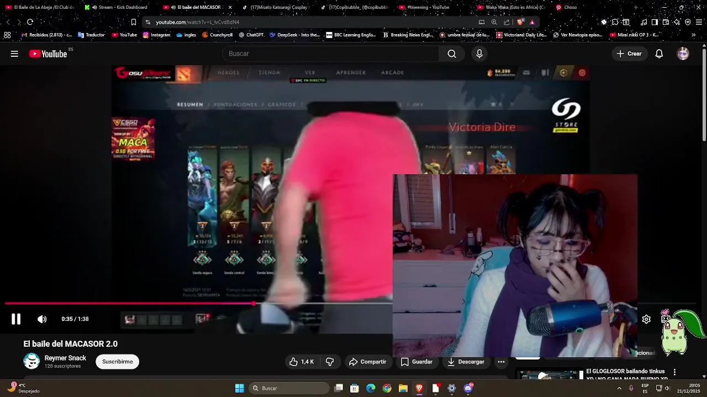Open YouTube notifications bell
The height and width of the screenshot is (397, 707).
coord(659,53)
